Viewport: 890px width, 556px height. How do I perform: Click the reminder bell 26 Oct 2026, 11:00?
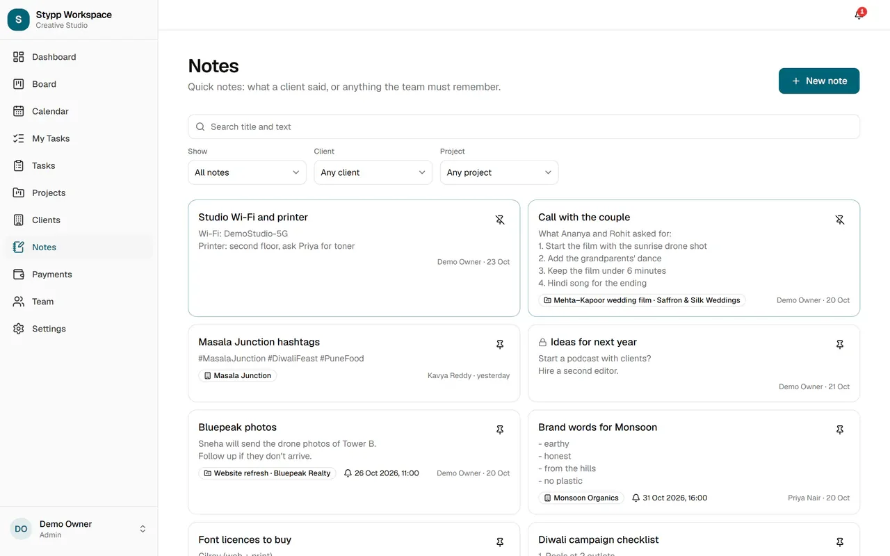pyautogui.click(x=348, y=473)
